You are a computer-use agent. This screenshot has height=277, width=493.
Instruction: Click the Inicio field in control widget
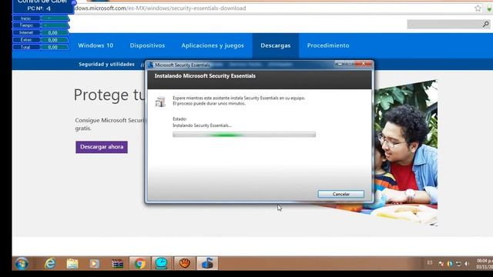55,18
